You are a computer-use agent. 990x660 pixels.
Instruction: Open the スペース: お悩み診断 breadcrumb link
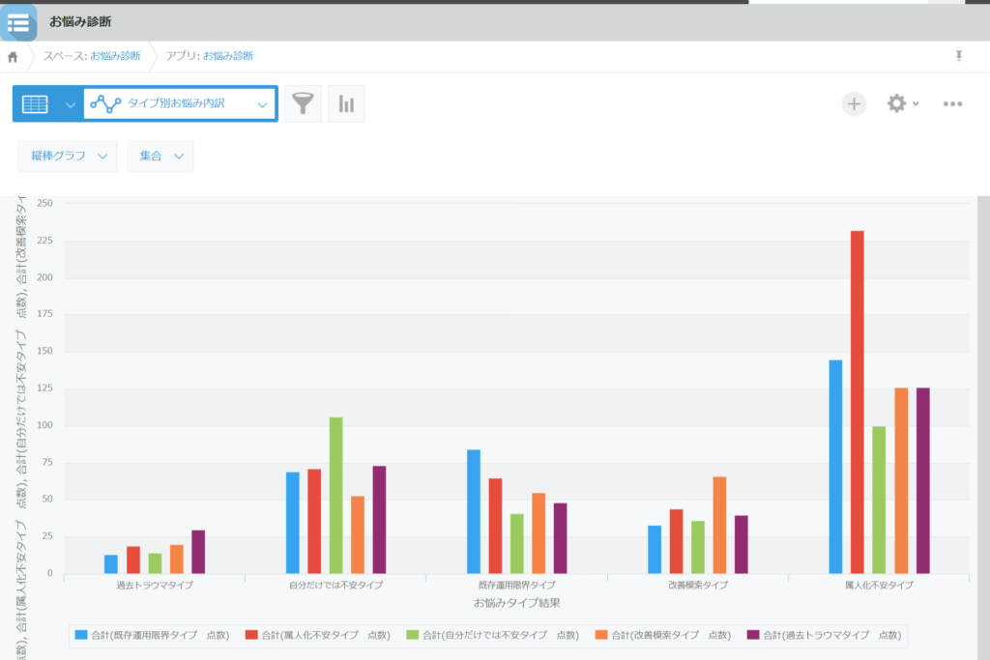point(92,57)
